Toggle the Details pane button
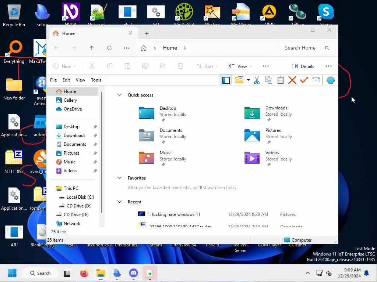Image resolution: width=377 pixels, height=282 pixels. pos(303,66)
